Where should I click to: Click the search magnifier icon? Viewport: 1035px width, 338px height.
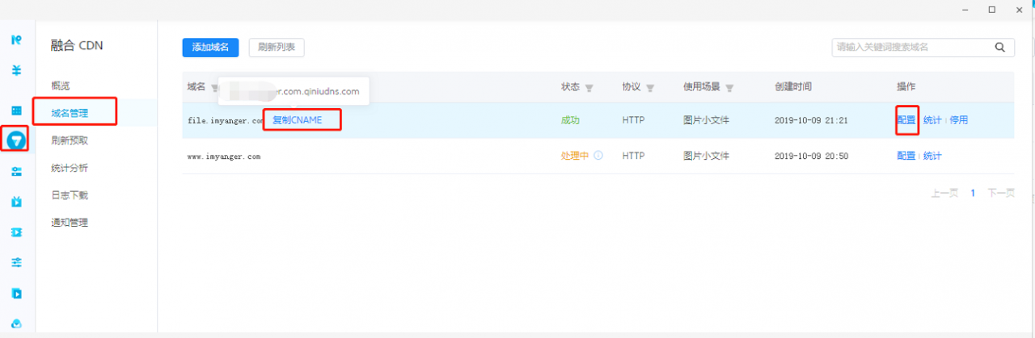coord(999,48)
